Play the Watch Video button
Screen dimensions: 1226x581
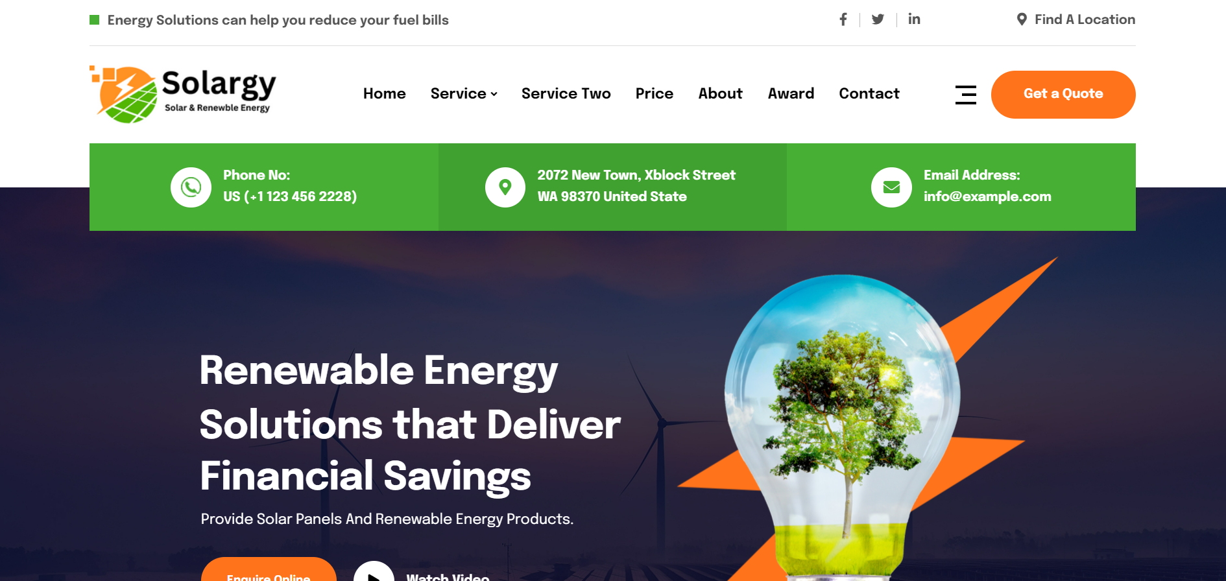point(374,572)
